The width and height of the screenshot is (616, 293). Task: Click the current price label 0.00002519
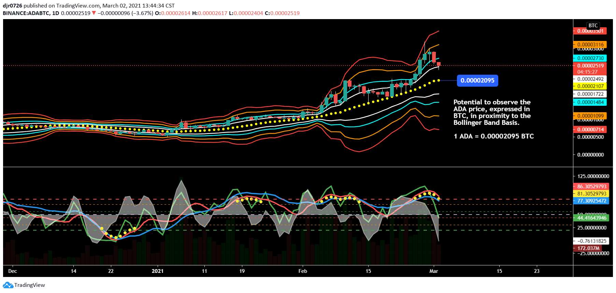[590, 65]
